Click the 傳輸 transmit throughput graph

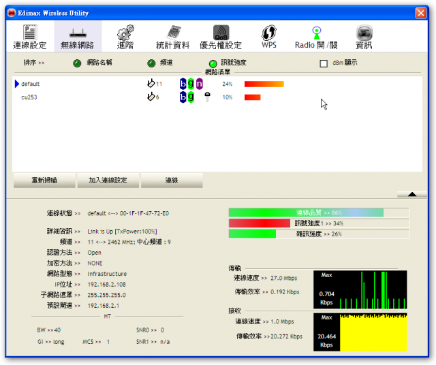360,289
